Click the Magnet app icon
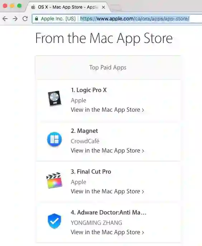 [54, 139]
